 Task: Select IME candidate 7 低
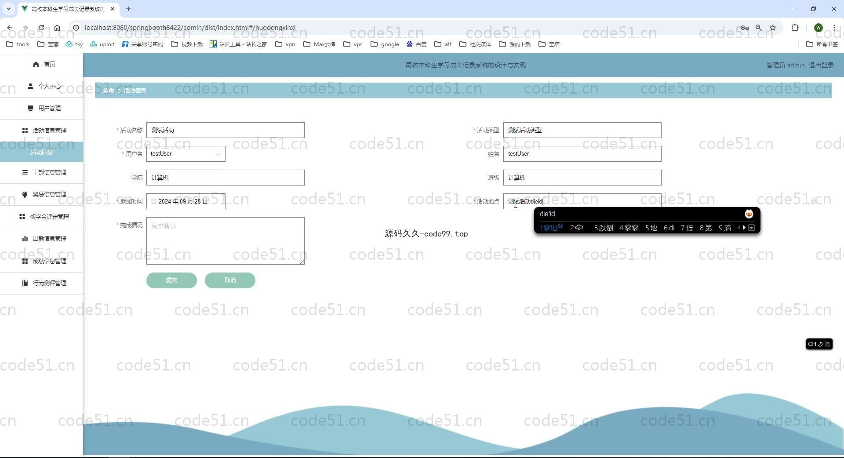pos(687,228)
